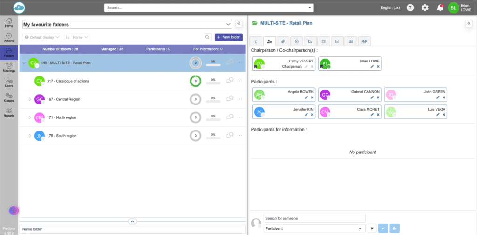Open the Meetings section in sidebar
Screen dimensions: 477x235
pyautogui.click(x=9, y=67)
